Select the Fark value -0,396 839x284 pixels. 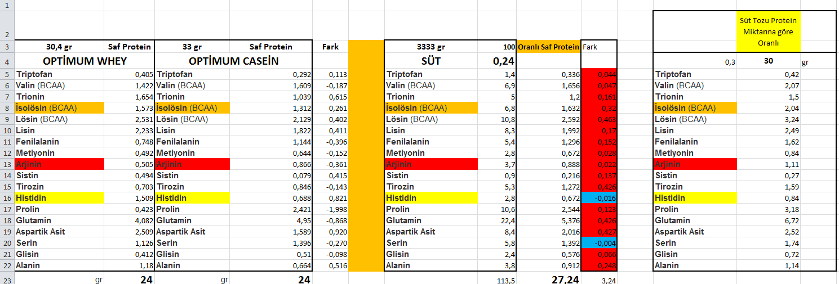click(x=330, y=142)
